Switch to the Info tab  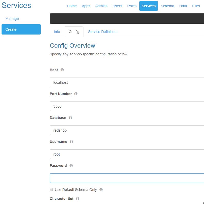(57, 32)
